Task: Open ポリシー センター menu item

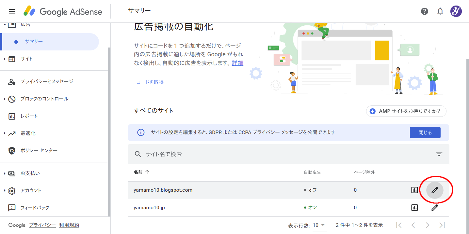Action: click(39, 151)
